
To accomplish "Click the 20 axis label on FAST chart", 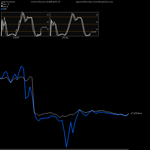I will point(48,29).
